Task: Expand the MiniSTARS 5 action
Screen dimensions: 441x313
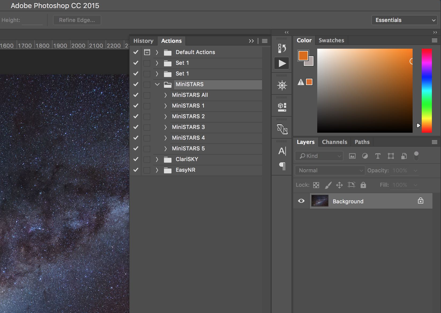Action: 165,148
